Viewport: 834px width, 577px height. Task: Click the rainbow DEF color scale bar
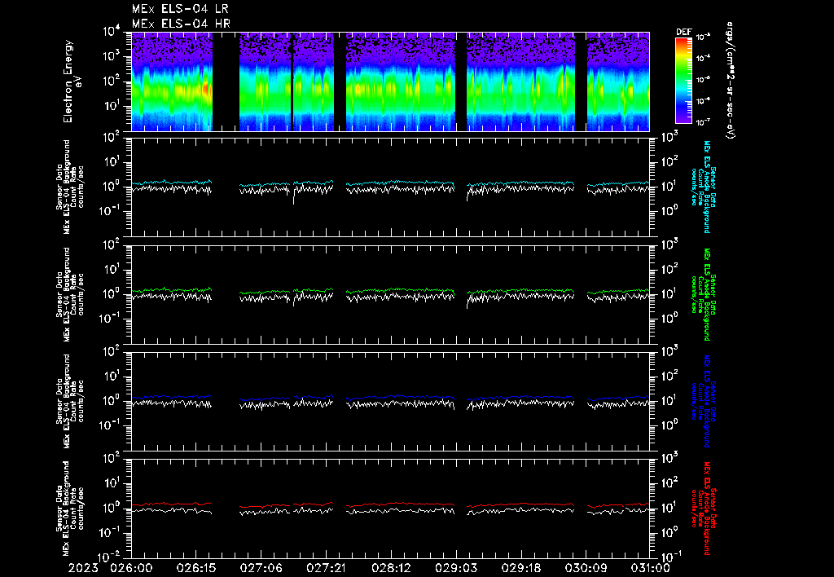tap(683, 81)
